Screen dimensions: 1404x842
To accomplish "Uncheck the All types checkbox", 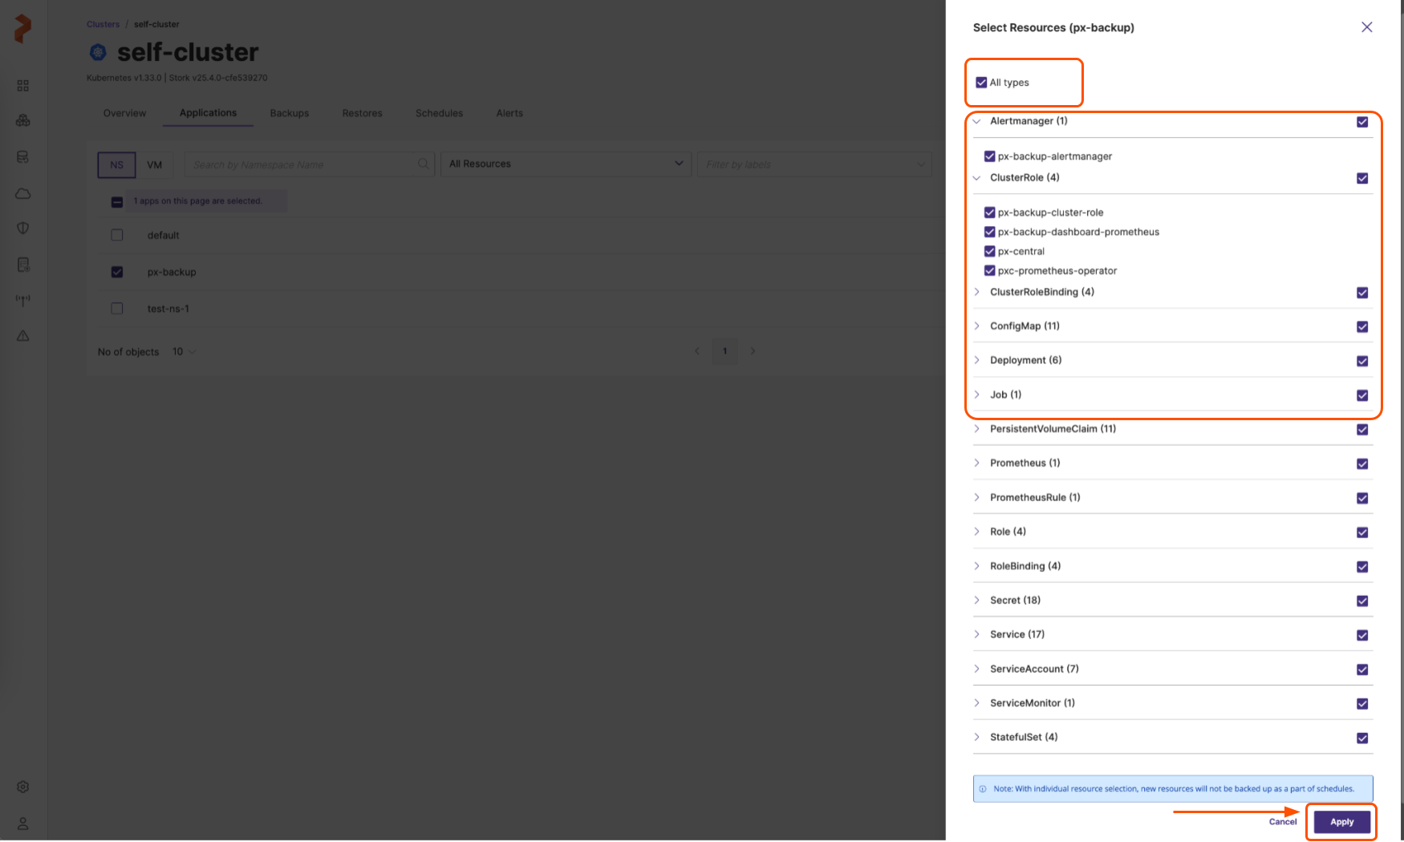I will pos(981,83).
